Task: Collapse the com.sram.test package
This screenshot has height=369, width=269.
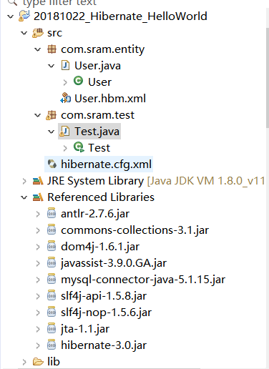Action: click(38, 115)
